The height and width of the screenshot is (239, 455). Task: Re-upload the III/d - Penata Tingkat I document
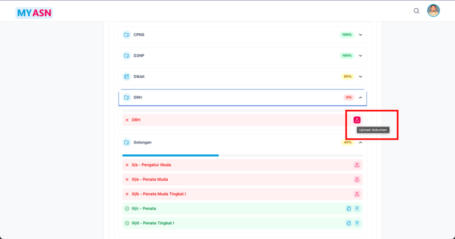tap(357, 223)
